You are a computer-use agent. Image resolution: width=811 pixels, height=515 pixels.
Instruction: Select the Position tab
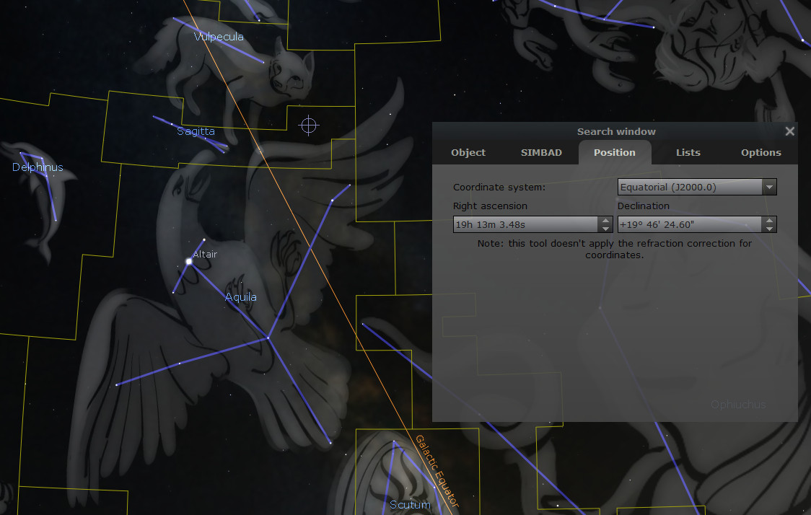pyautogui.click(x=615, y=152)
